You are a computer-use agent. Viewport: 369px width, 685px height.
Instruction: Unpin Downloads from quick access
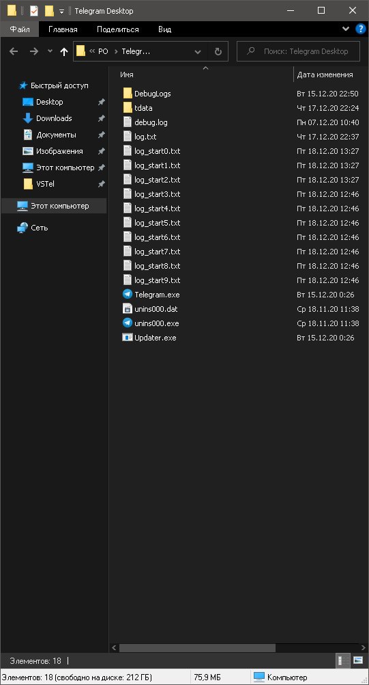point(101,118)
